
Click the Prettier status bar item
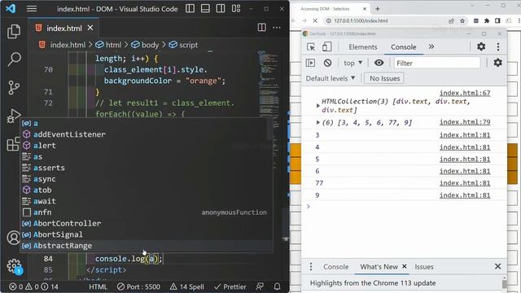(230, 286)
